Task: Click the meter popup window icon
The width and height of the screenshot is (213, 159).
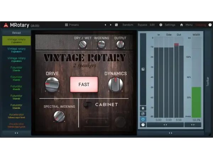Action: [x=143, y=114]
